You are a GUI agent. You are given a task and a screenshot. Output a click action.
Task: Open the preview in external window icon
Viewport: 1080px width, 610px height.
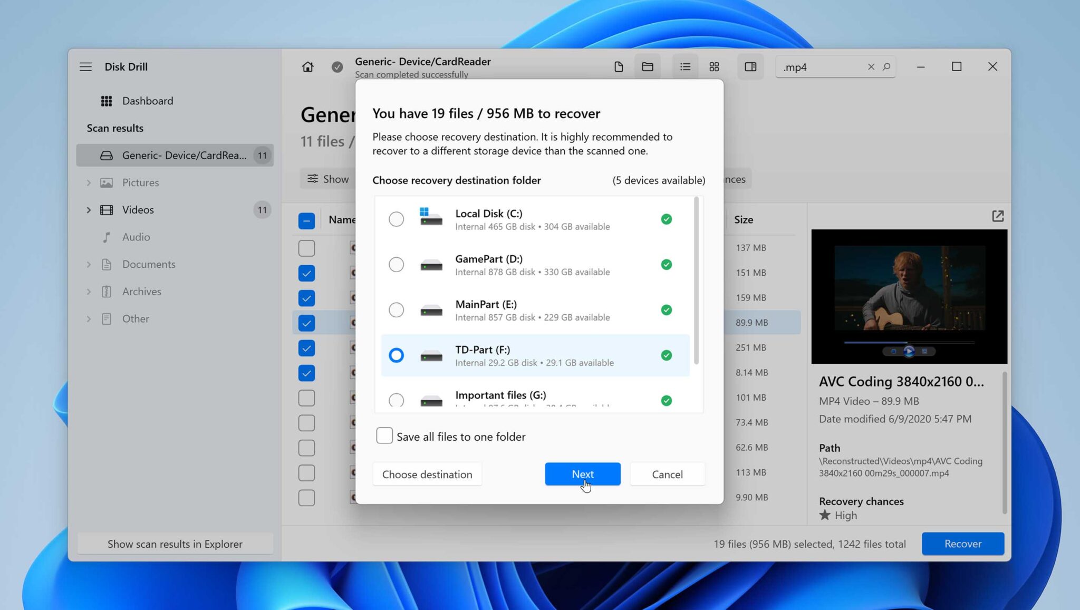point(998,216)
